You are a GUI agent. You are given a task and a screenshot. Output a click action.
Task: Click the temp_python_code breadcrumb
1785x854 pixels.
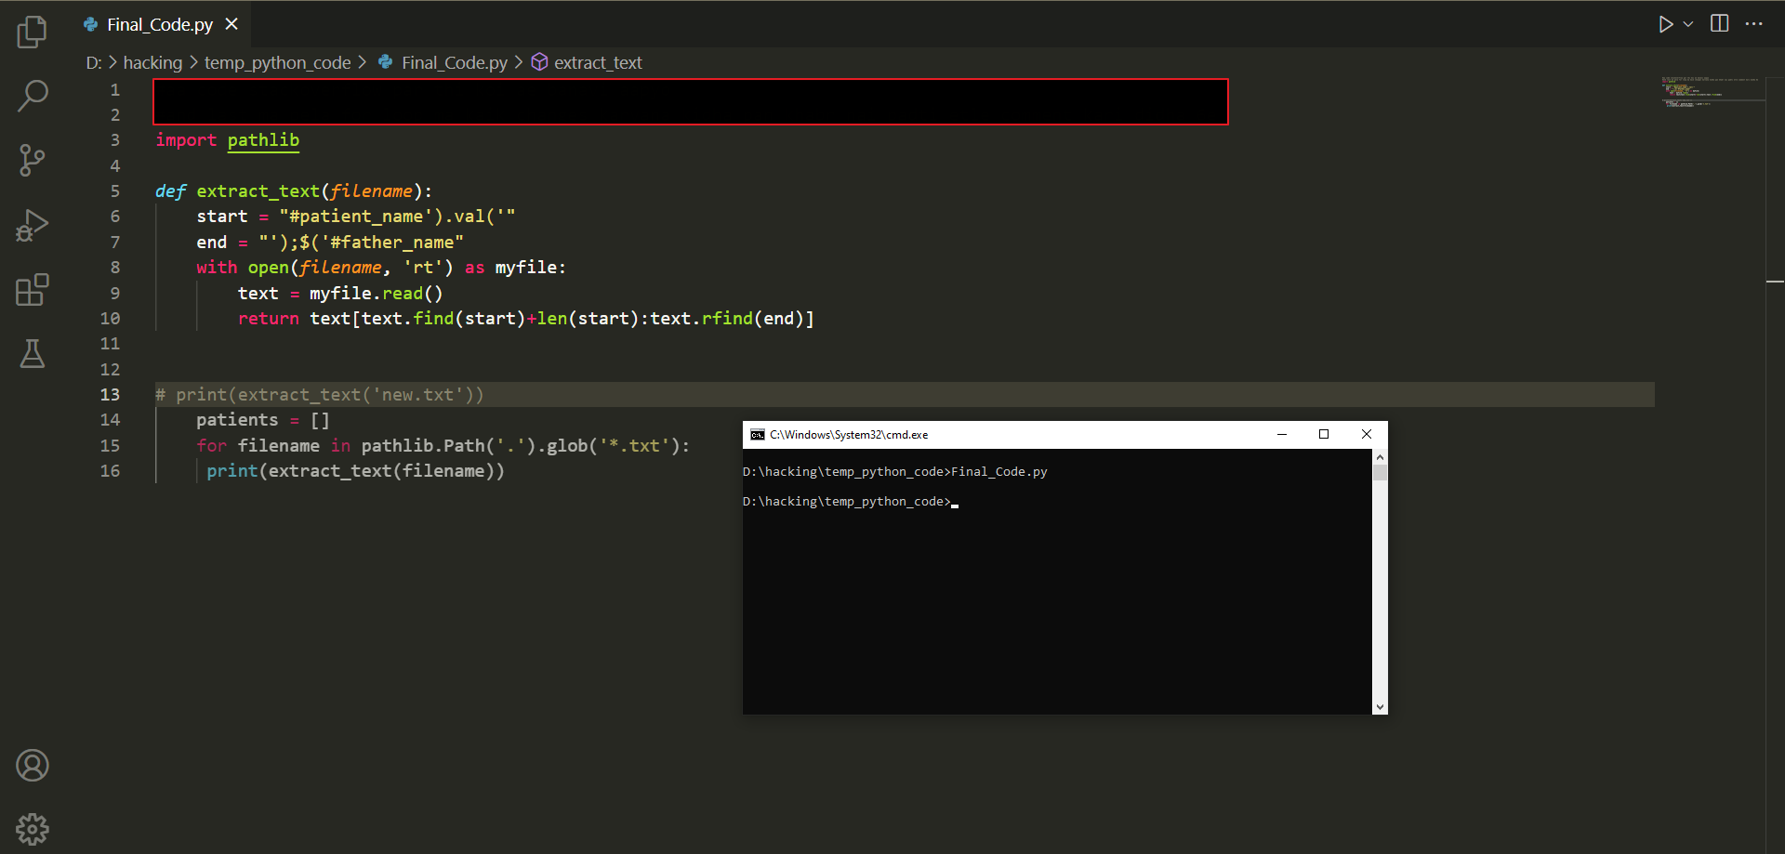click(x=277, y=62)
